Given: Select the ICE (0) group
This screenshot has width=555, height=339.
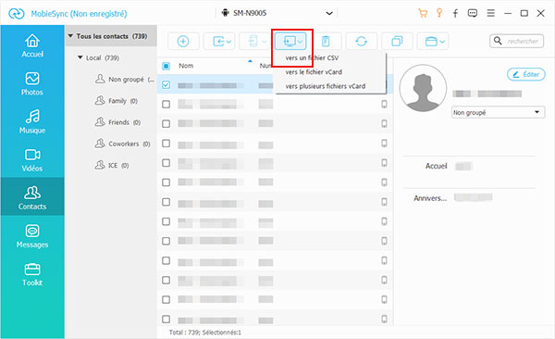Looking at the screenshot, I should (112, 165).
